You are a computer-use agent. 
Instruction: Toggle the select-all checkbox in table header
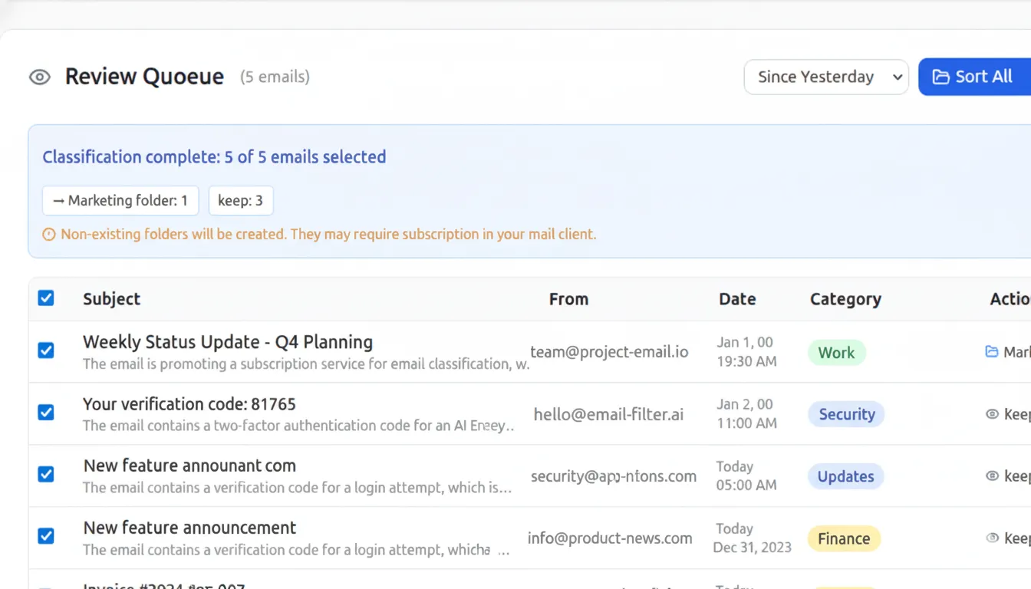coord(46,298)
